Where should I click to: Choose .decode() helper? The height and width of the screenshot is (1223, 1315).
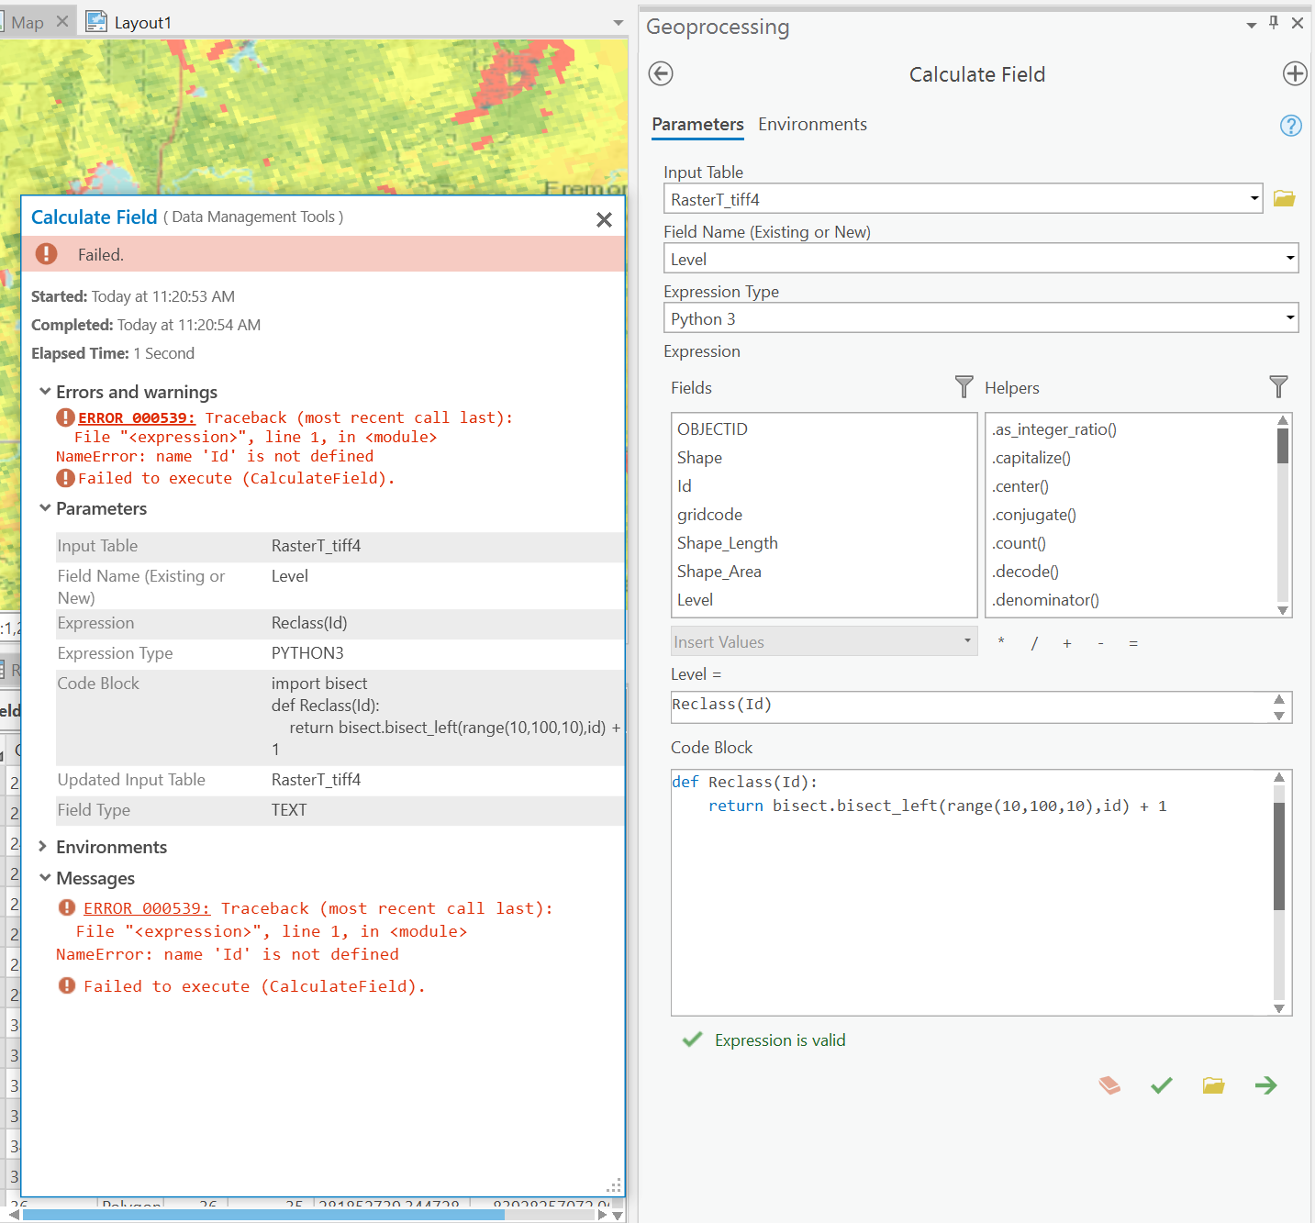click(x=1025, y=572)
